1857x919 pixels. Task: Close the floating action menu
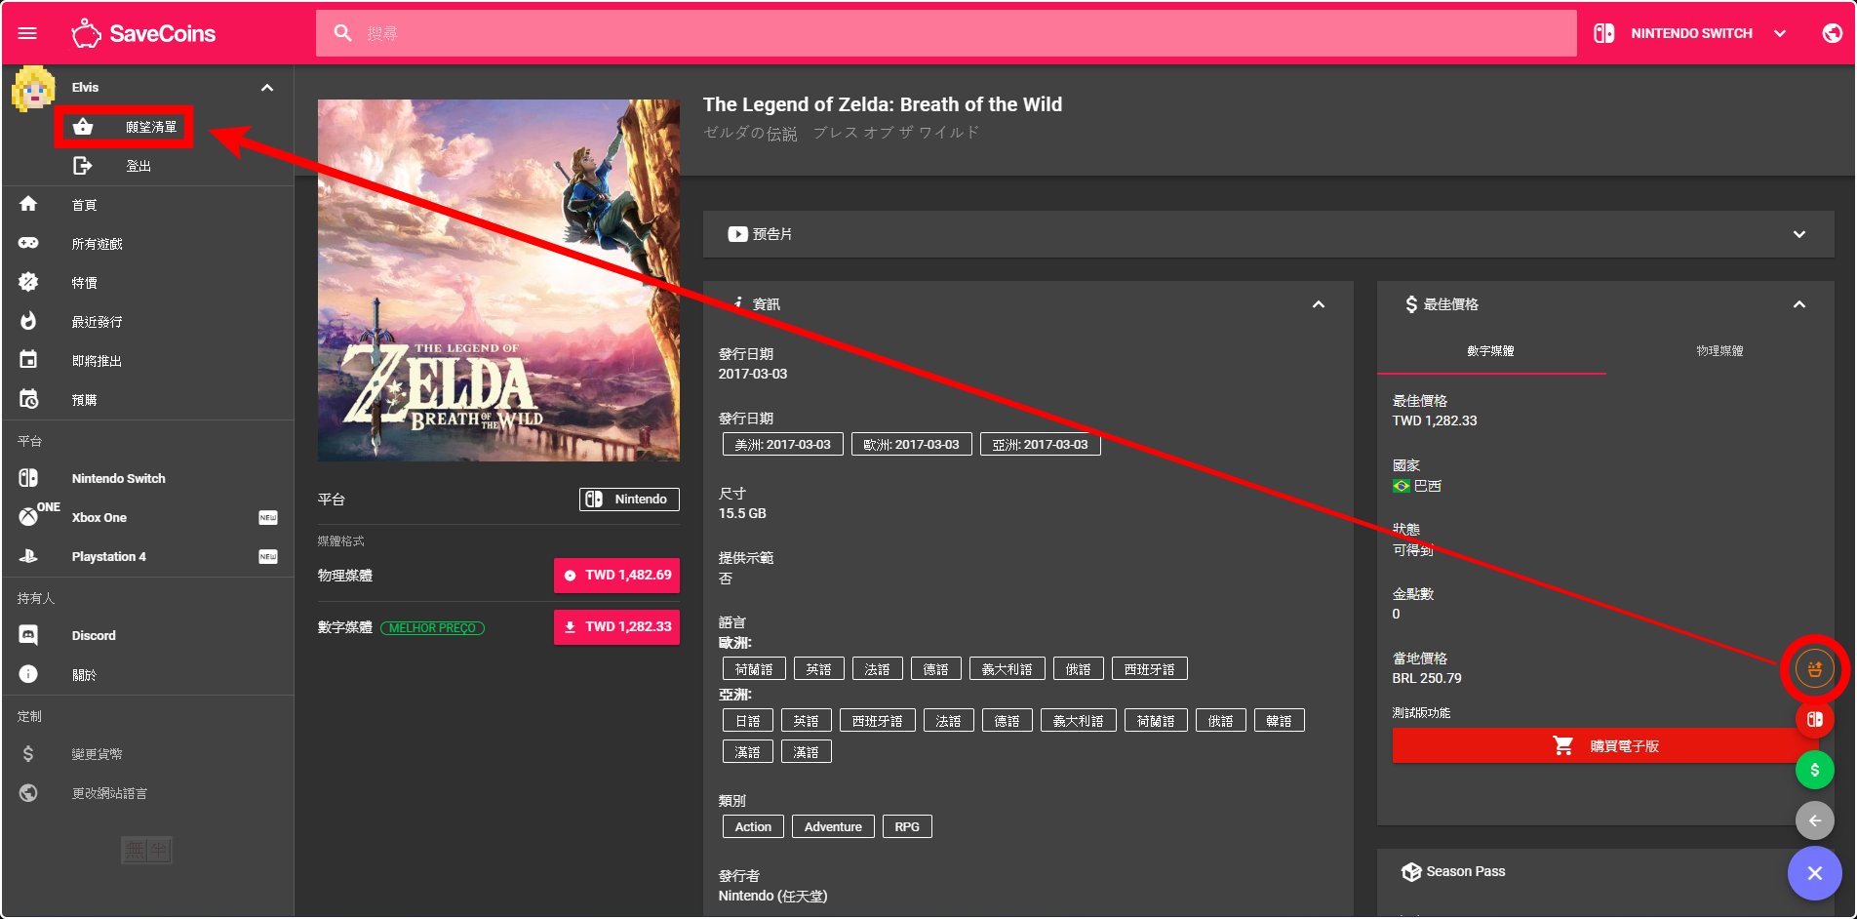click(1814, 873)
